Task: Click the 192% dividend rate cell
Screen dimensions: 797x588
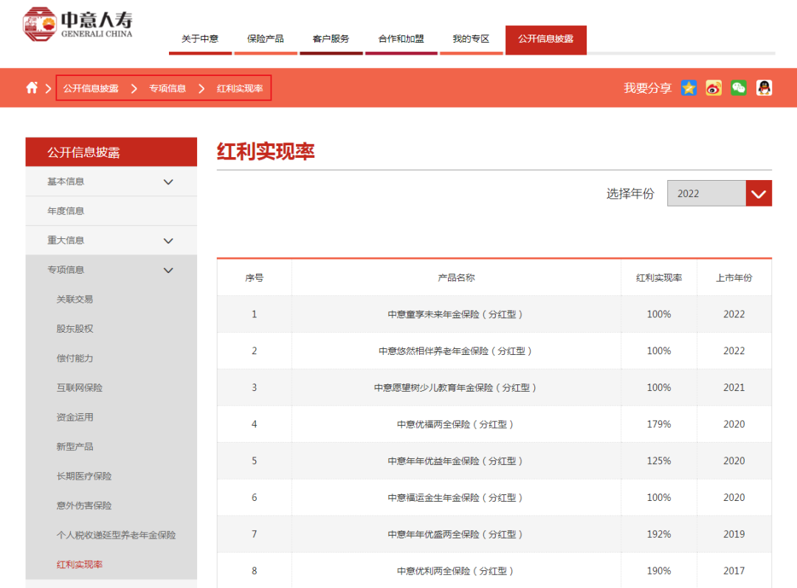Action: 659,534
